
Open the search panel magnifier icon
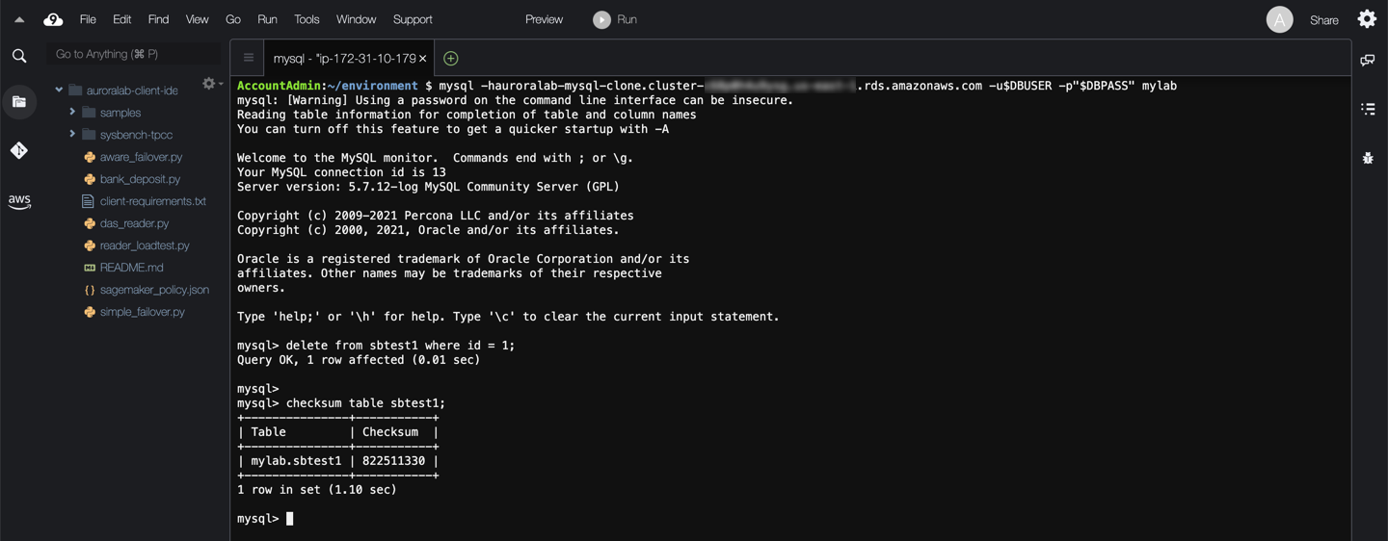coord(19,56)
